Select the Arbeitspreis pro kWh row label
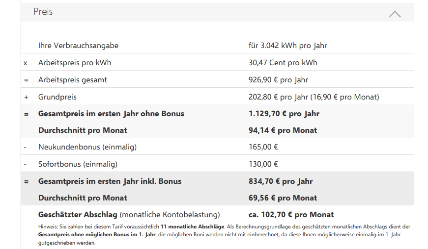This screenshot has width=428, height=249. pyautogui.click(x=75, y=63)
